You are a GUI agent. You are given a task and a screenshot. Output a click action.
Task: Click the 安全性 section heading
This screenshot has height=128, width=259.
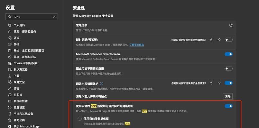(x=79, y=8)
